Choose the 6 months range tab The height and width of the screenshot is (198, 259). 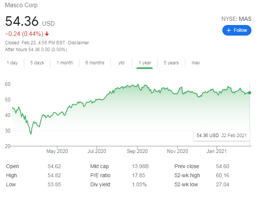click(x=95, y=63)
